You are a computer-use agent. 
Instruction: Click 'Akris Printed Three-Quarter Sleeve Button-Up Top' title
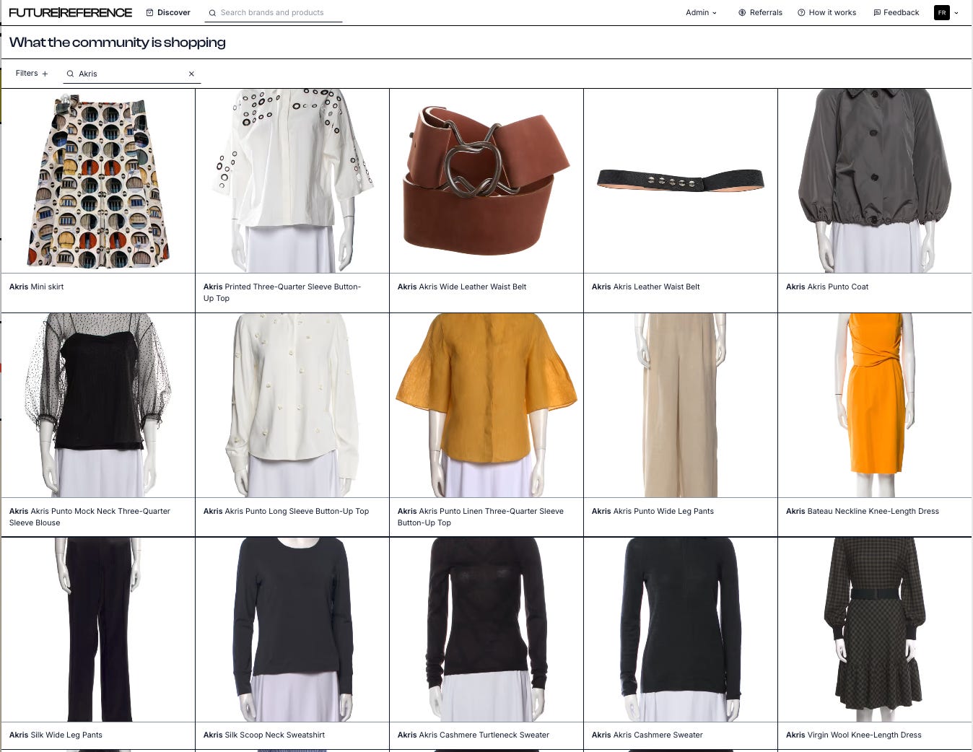pyautogui.click(x=282, y=292)
